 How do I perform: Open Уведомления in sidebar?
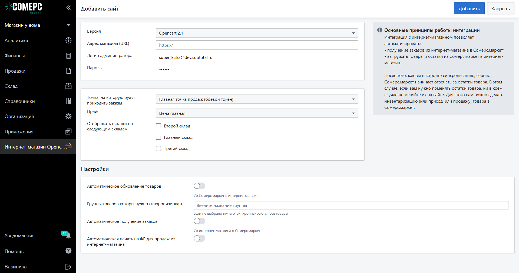pos(38,235)
